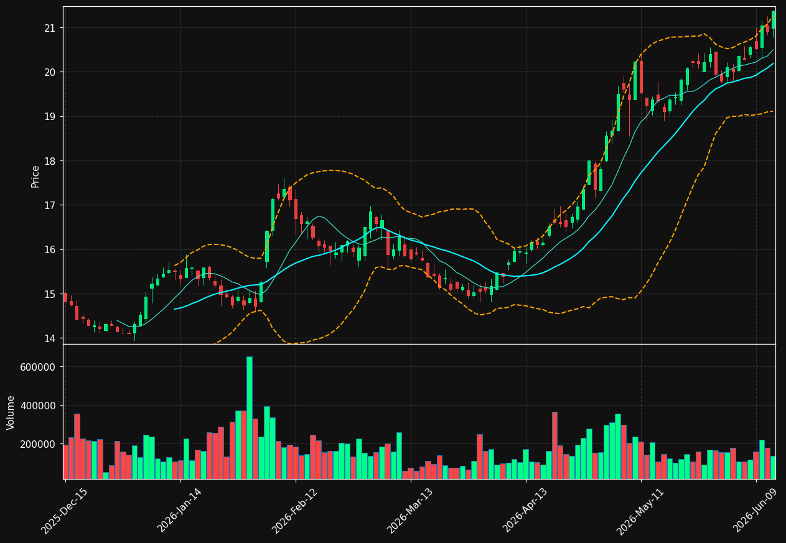Click the date label "2026-Apr-13"

coord(525,511)
